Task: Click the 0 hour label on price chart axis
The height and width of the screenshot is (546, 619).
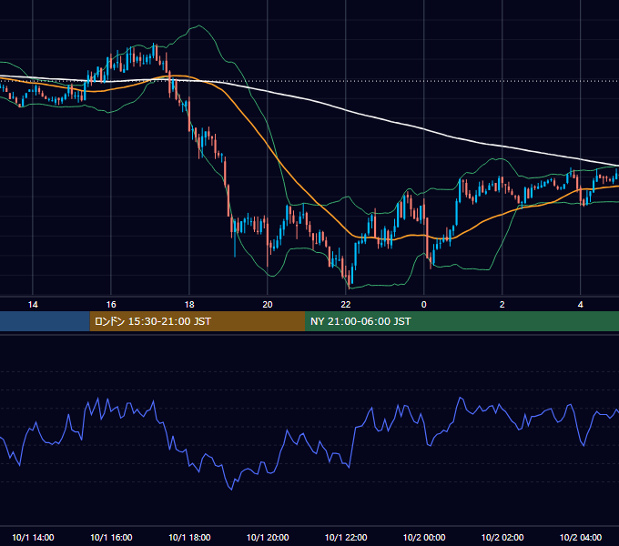Action: coord(423,305)
